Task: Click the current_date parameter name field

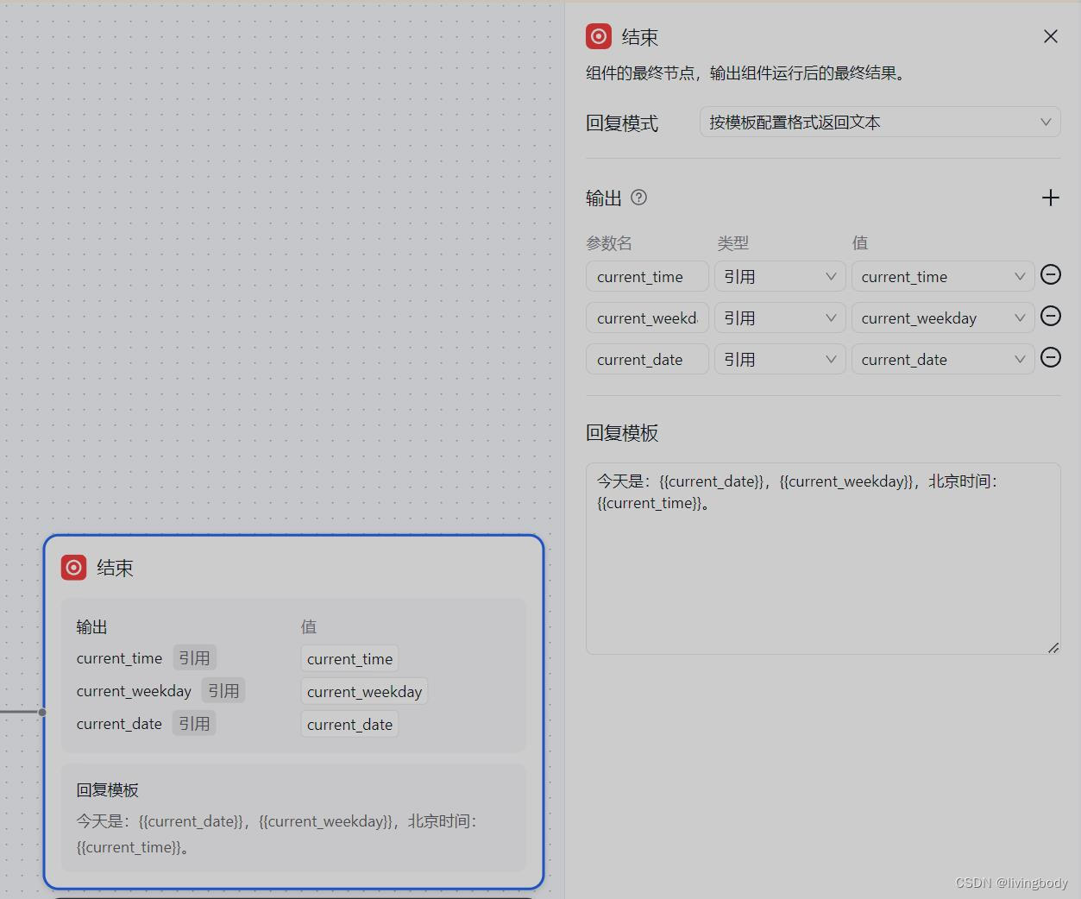Action: pos(647,360)
